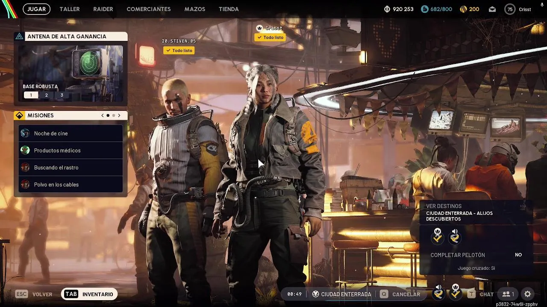Viewport: 547px width, 307px height.
Task: Select Base Robusta stage 2
Action: pyautogui.click(x=46, y=95)
